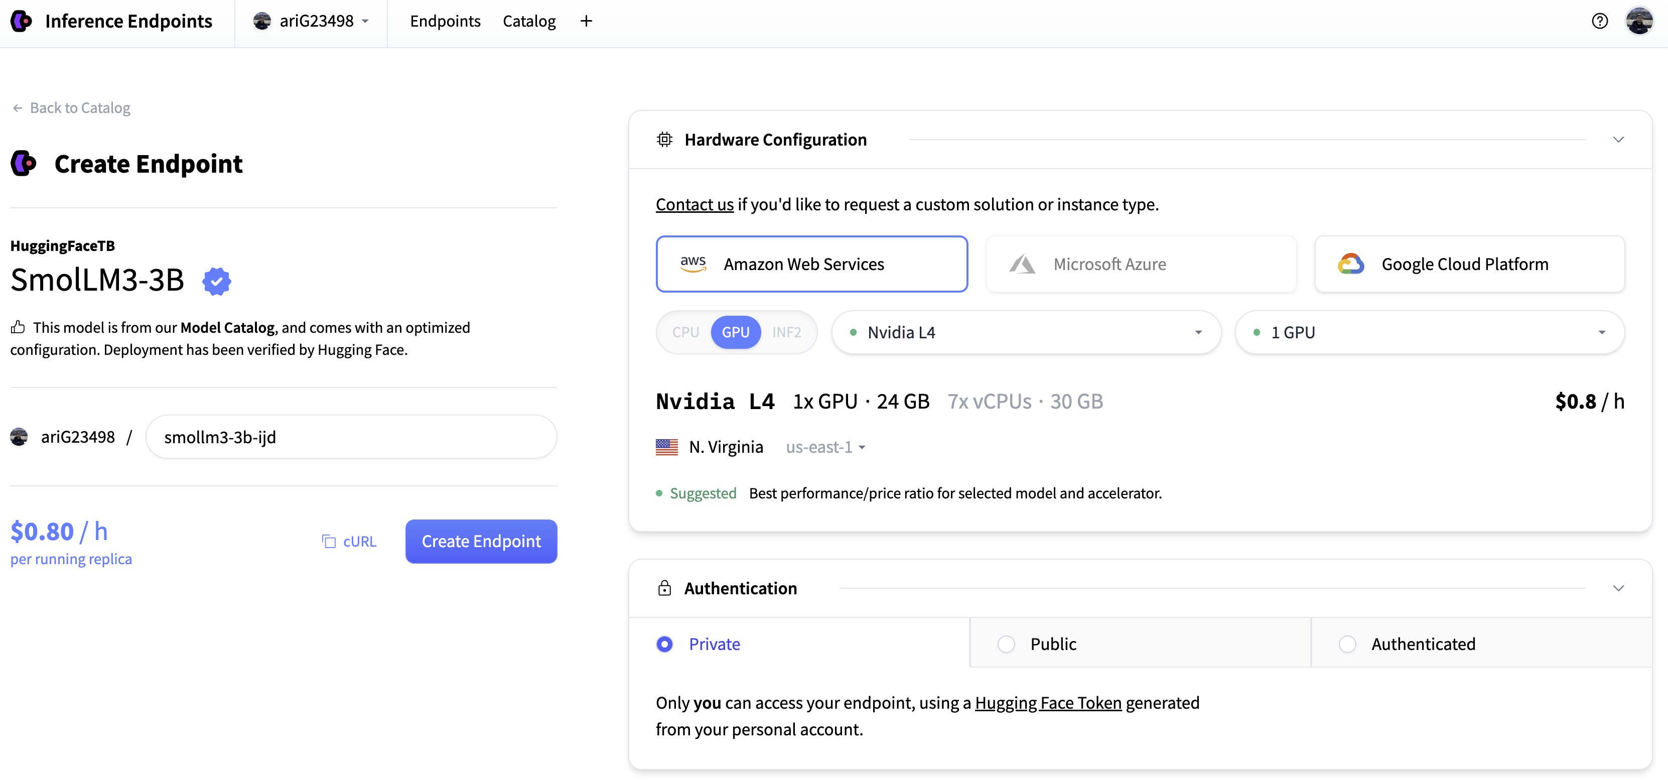1668x780 pixels.
Task: Click the Authentication lock icon
Action: pyautogui.click(x=664, y=588)
